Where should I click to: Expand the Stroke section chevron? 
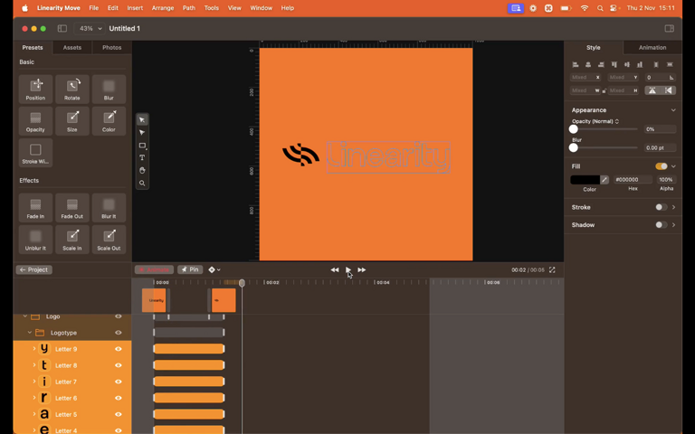673,207
